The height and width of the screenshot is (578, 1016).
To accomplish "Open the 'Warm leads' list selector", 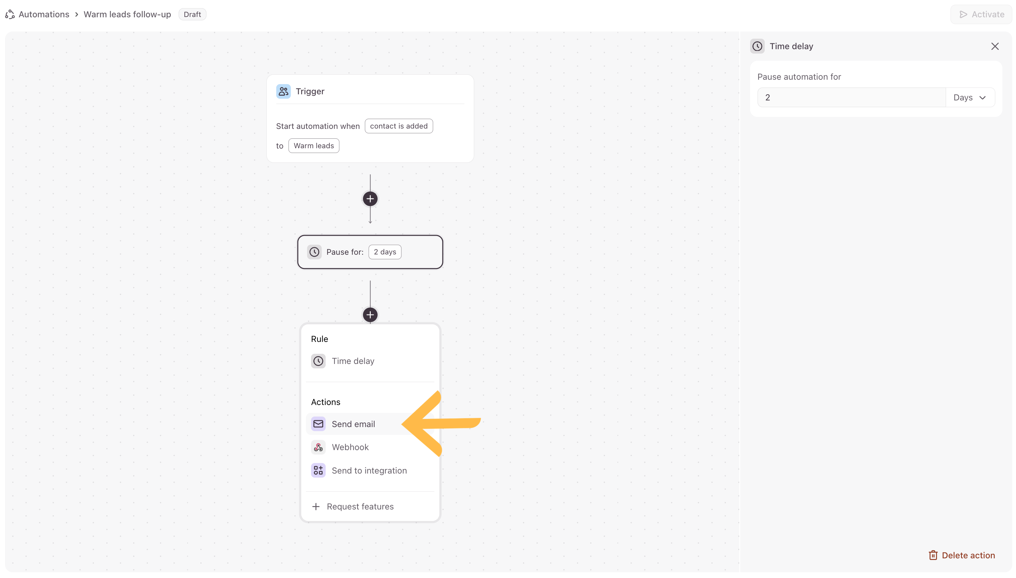I will [x=313, y=146].
